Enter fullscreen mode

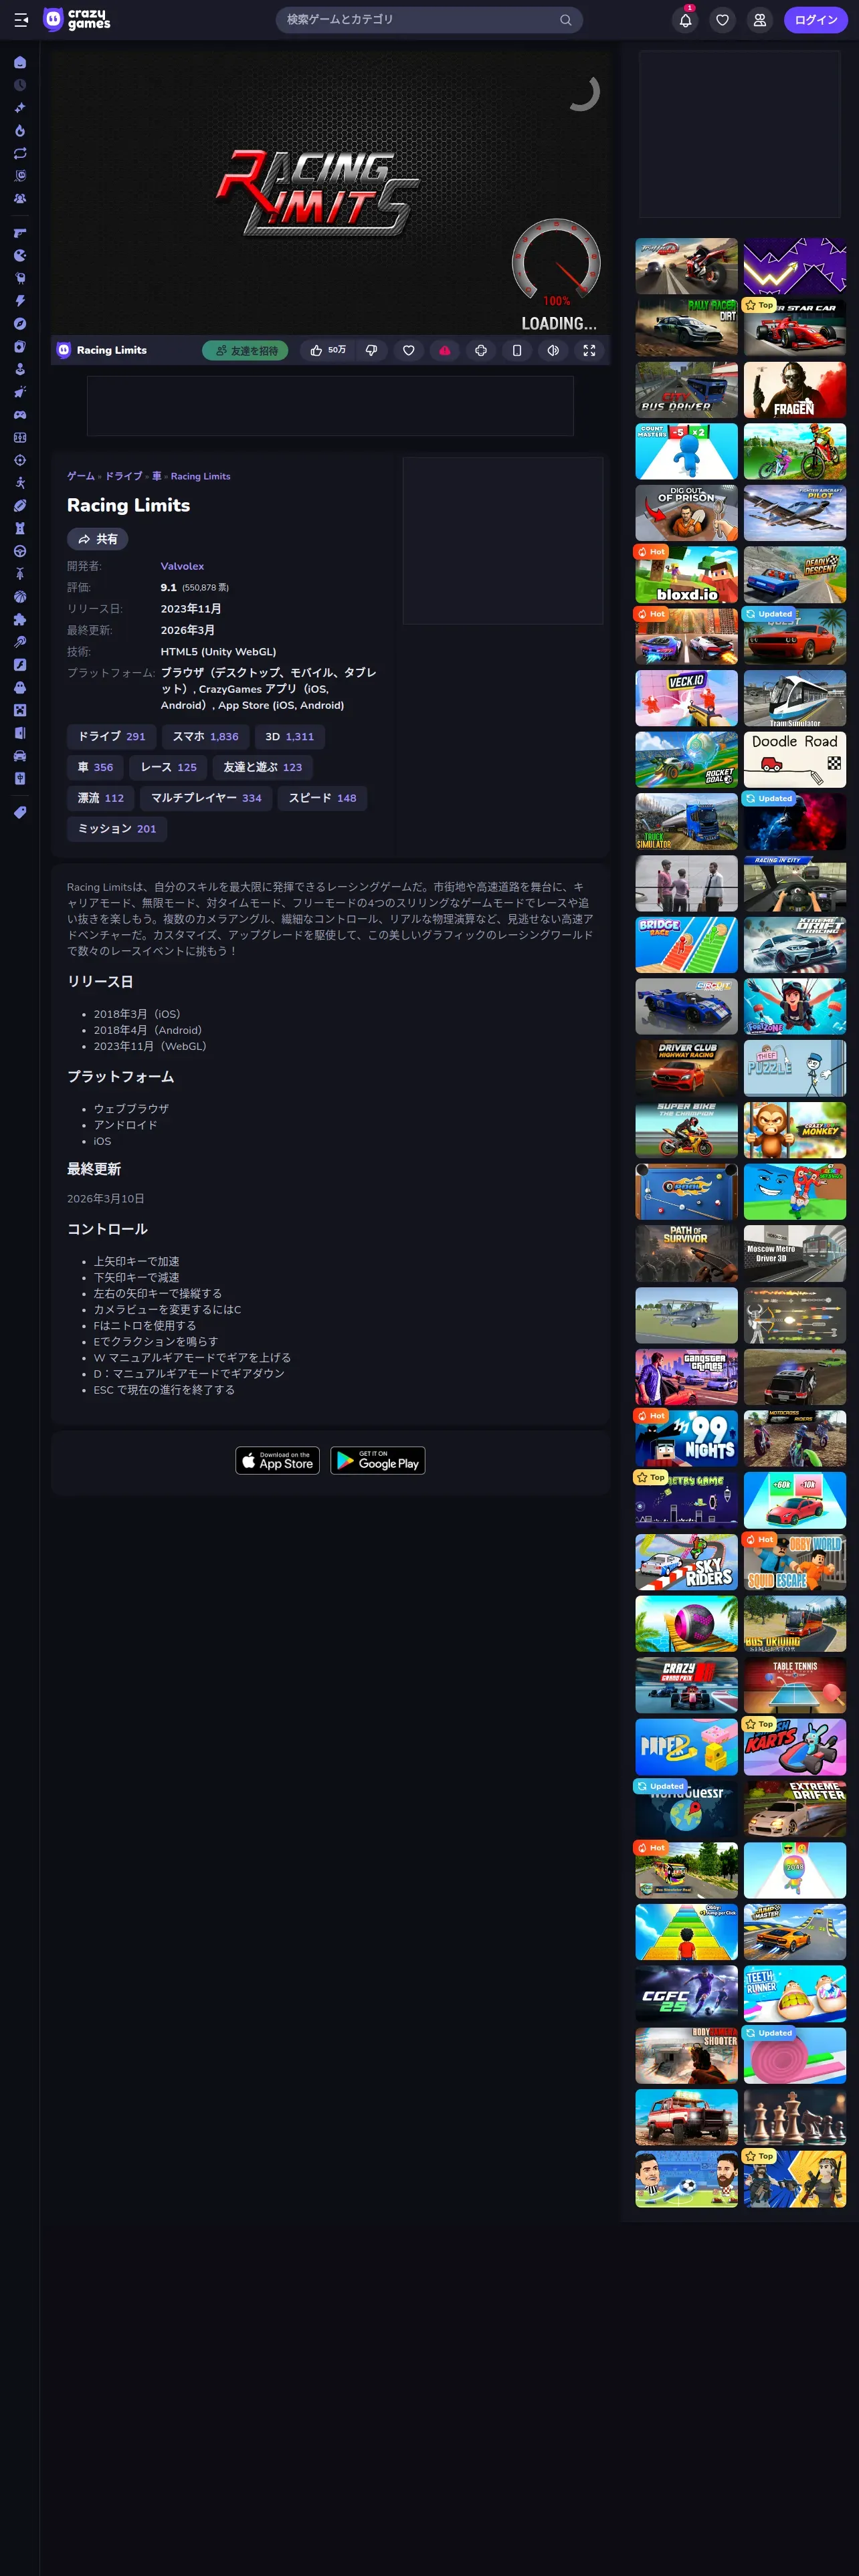[x=589, y=350]
